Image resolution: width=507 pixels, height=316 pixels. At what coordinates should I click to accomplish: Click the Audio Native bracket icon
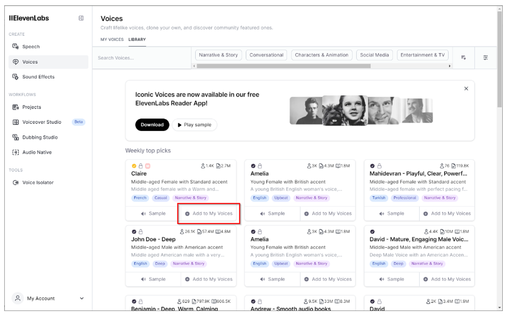pyautogui.click(x=16, y=152)
